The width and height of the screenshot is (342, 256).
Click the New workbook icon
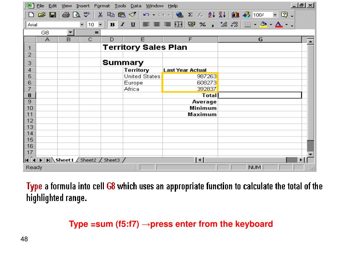click(31, 15)
